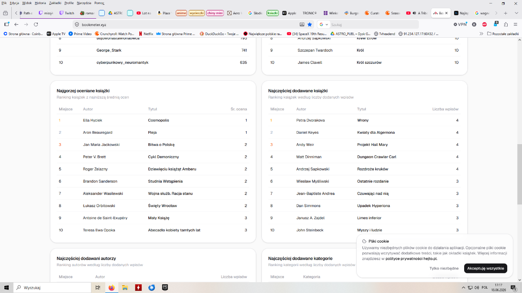Open the red lightning app on taskbar

coord(138,287)
